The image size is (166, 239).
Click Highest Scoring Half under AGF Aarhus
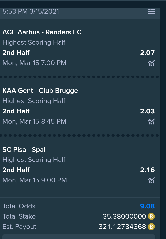(x=34, y=42)
